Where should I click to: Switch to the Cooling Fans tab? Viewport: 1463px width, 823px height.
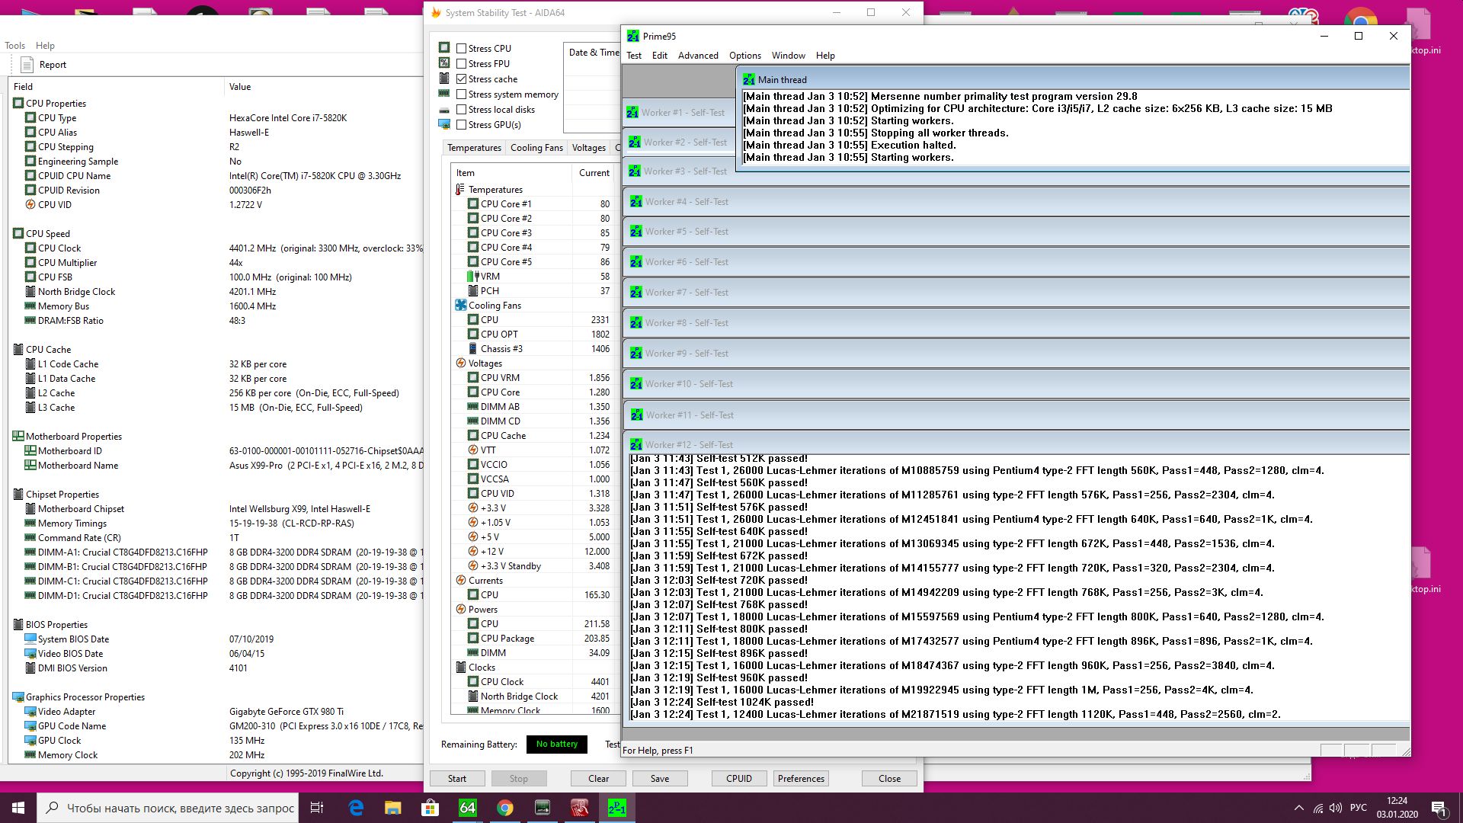coord(536,148)
